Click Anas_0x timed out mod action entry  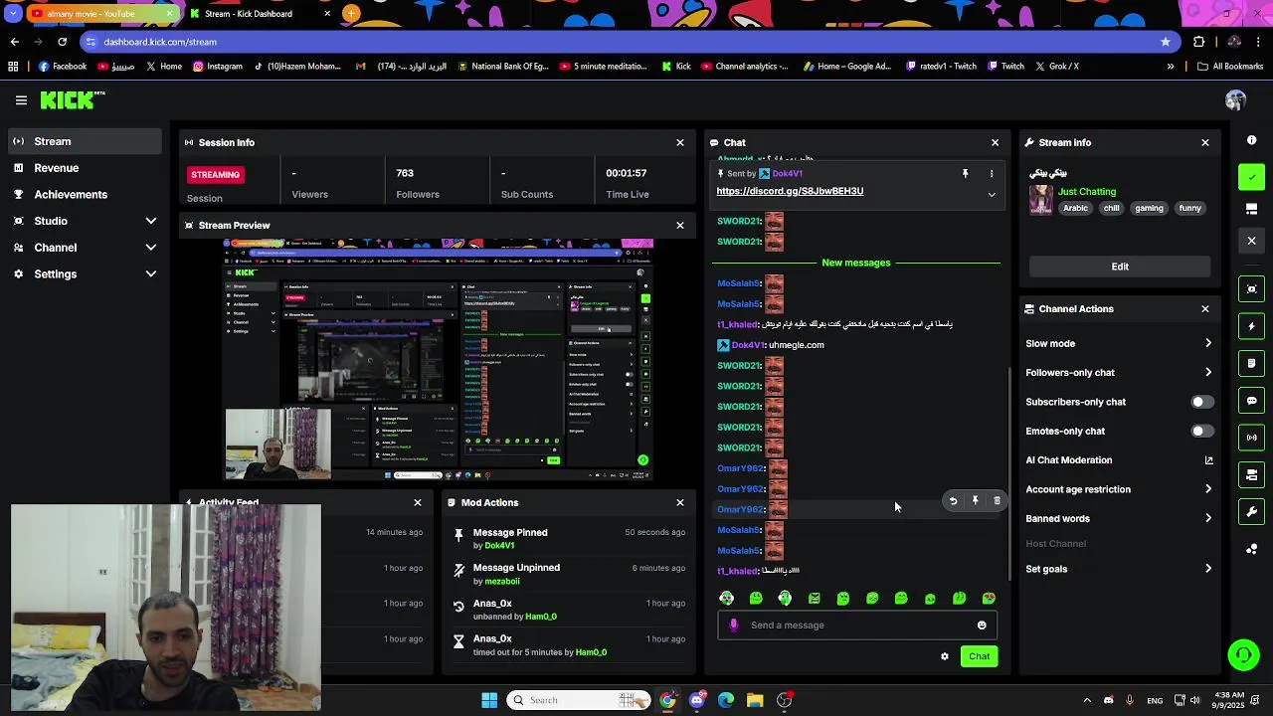coord(569,645)
